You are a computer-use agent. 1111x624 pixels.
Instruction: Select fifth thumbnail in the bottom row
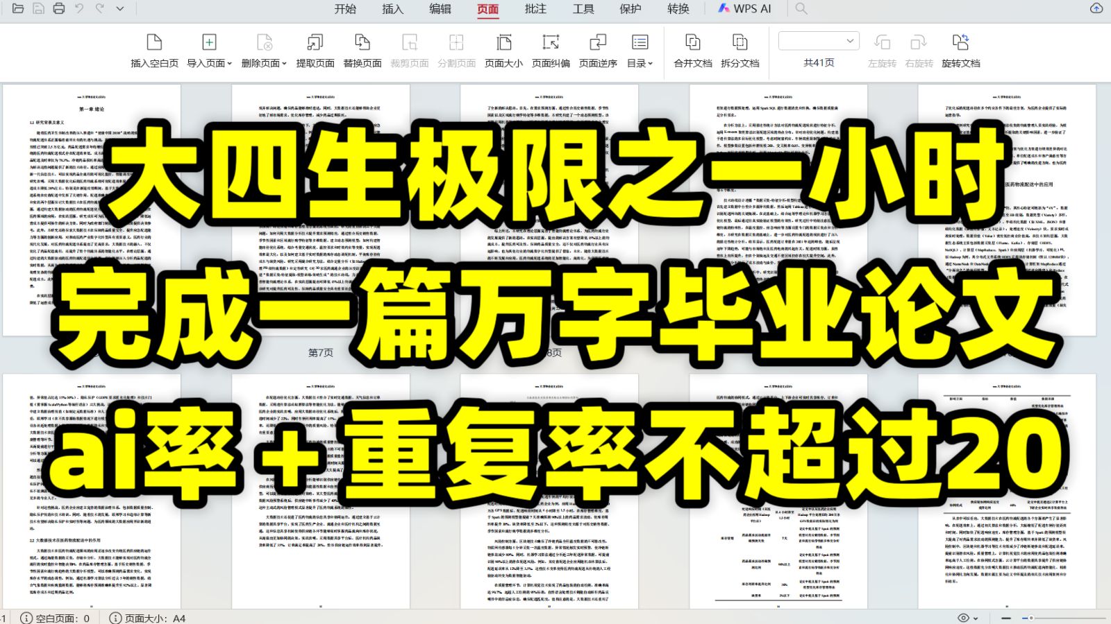pos(1007,492)
